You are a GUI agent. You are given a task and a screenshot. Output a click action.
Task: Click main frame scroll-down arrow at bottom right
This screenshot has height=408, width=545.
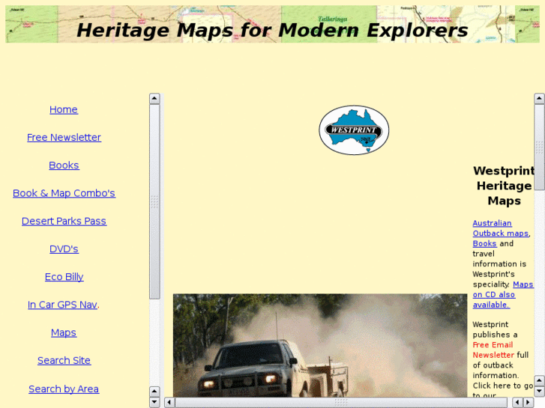click(x=539, y=392)
